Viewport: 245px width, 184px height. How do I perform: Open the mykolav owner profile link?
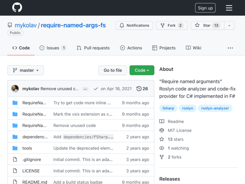click(x=26, y=25)
